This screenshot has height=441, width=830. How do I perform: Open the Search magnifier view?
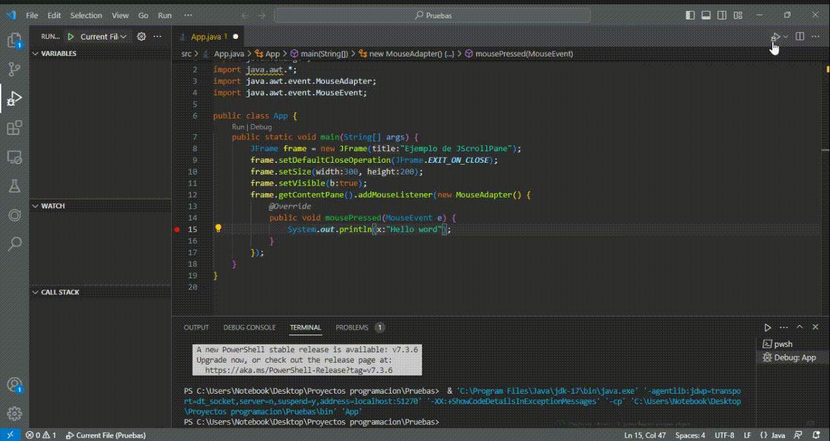coord(14,244)
